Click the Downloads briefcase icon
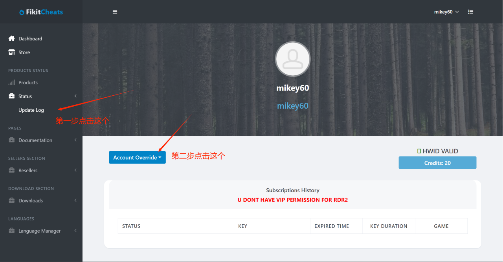The image size is (503, 262). tap(12, 200)
